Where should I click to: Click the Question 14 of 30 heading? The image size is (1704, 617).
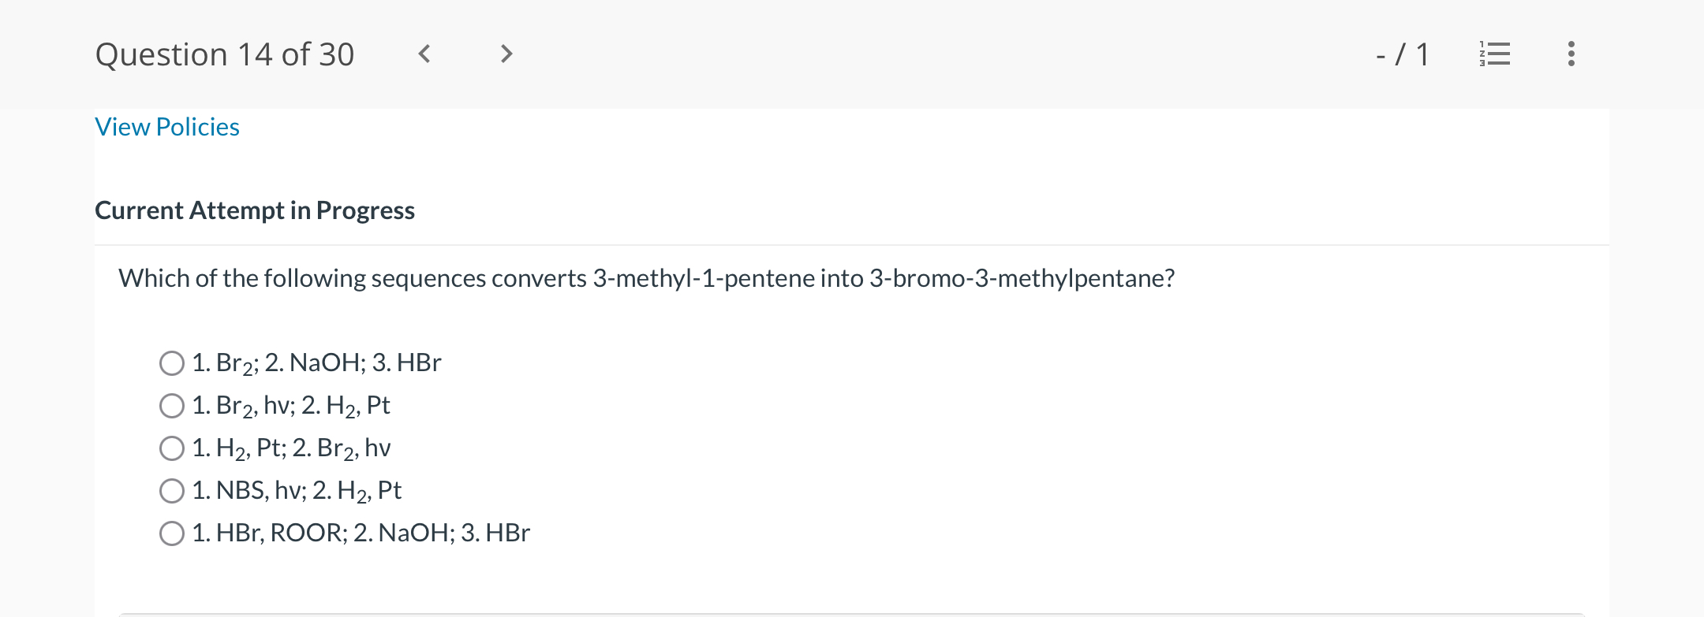pos(225,54)
